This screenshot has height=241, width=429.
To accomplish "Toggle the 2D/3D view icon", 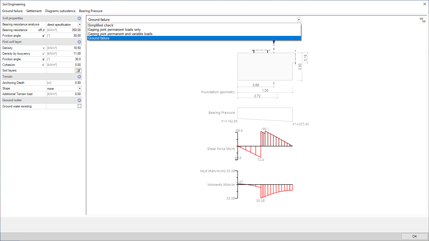I will coord(423,20).
